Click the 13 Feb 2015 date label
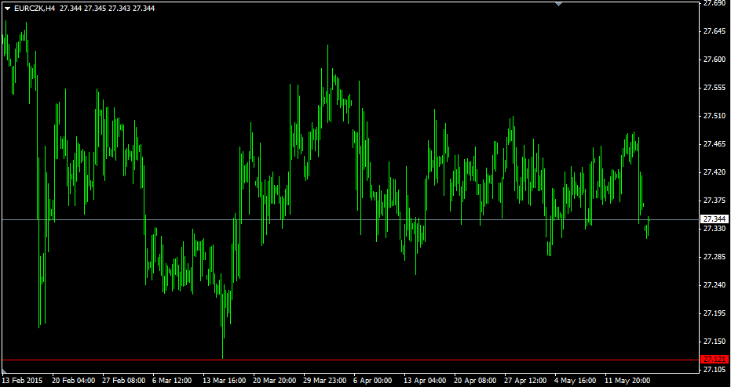 pyautogui.click(x=22, y=381)
